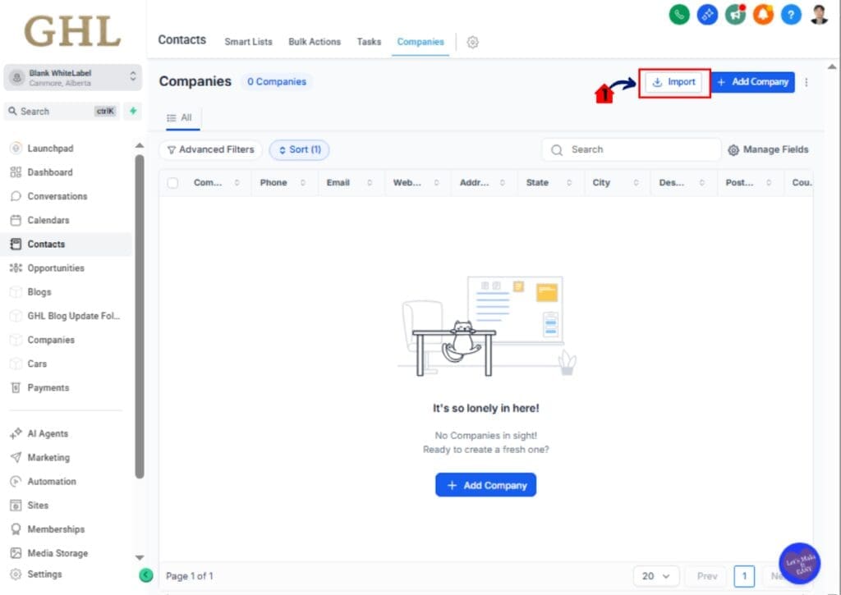Check the select-all checkbox in the table header
This screenshot has width=841, height=595.
(x=172, y=182)
